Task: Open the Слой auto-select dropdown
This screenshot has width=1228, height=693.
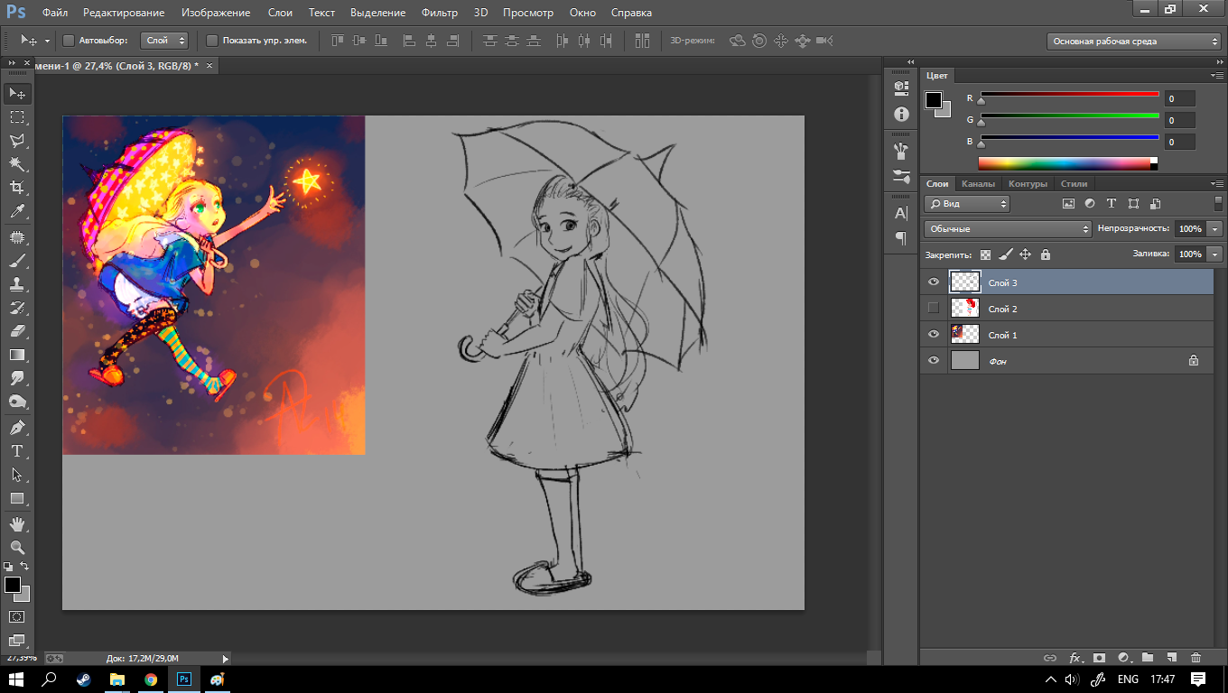Action: tap(164, 41)
